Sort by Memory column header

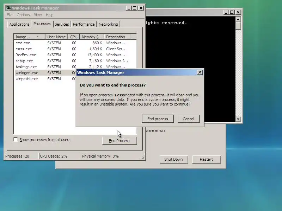coord(92,37)
